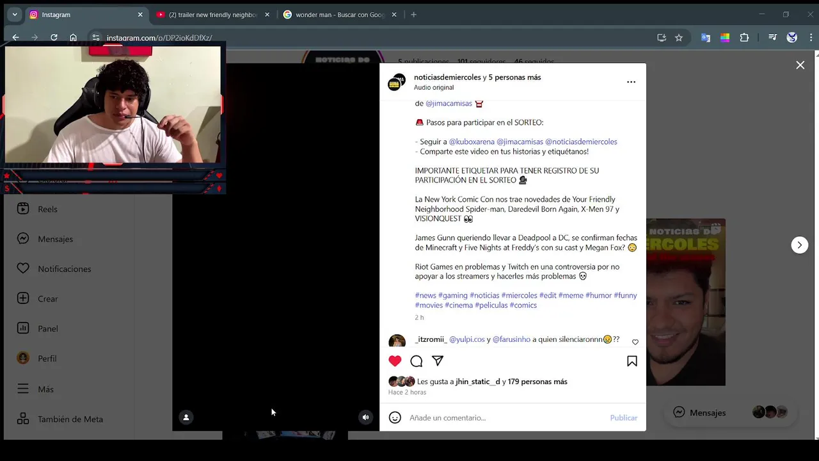Click Publicar to post comment

623,417
